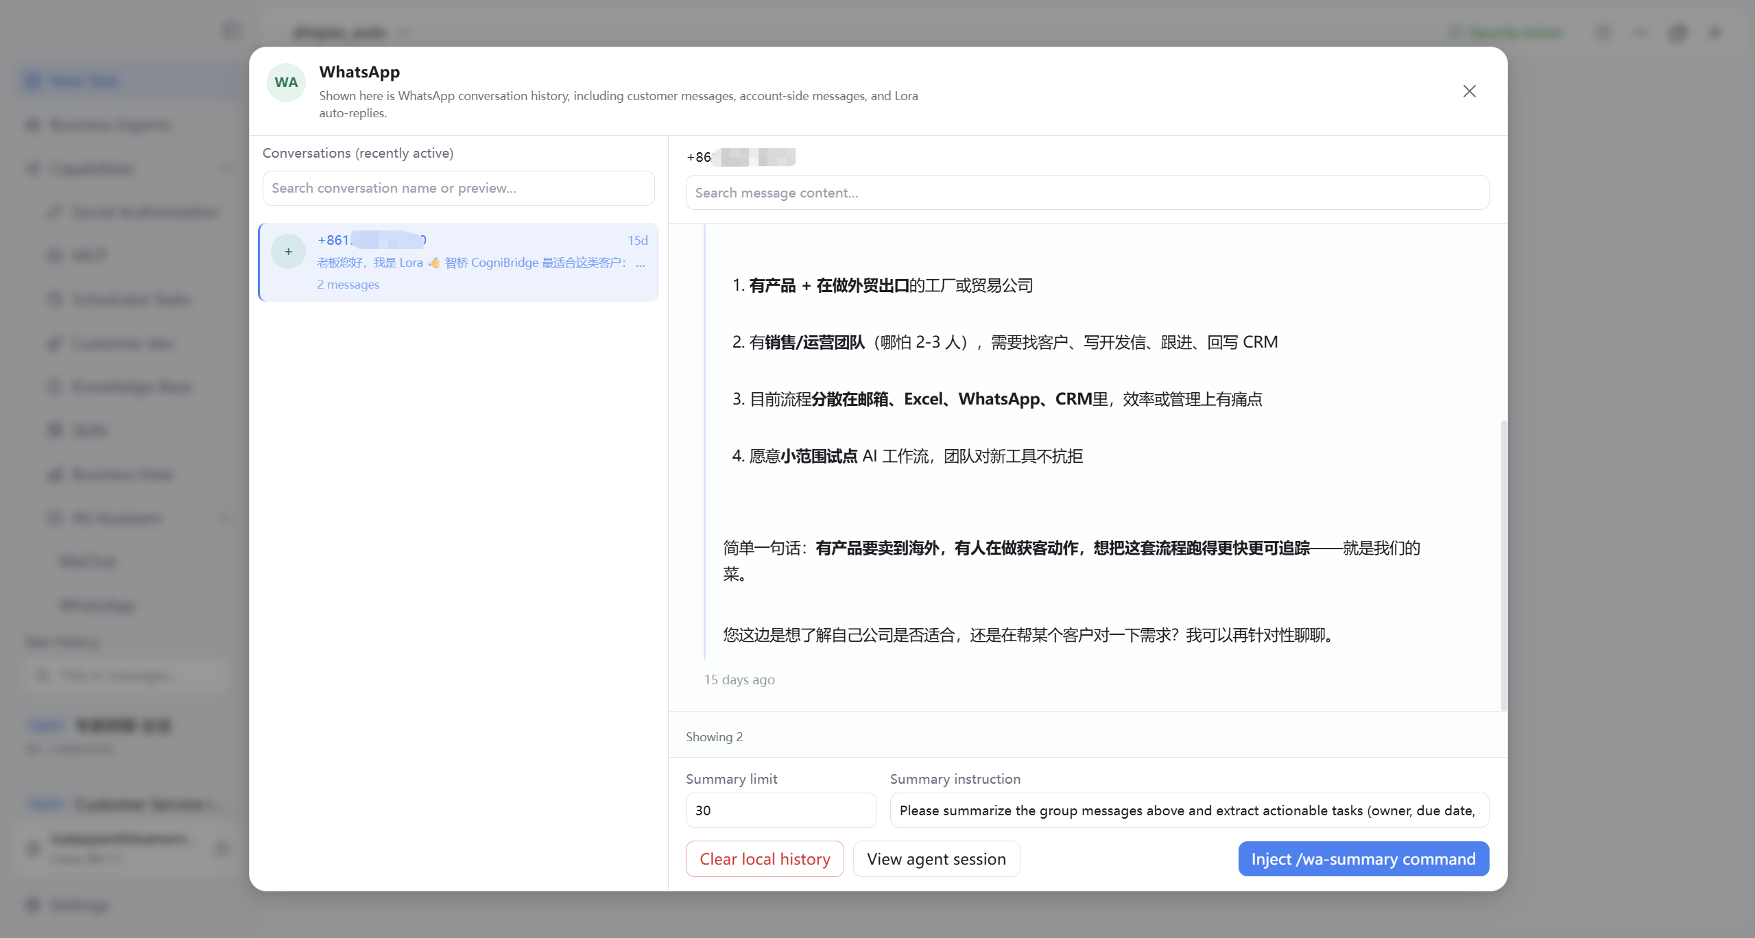
Task: Click the Summary limit field showing 30
Action: tap(781, 810)
